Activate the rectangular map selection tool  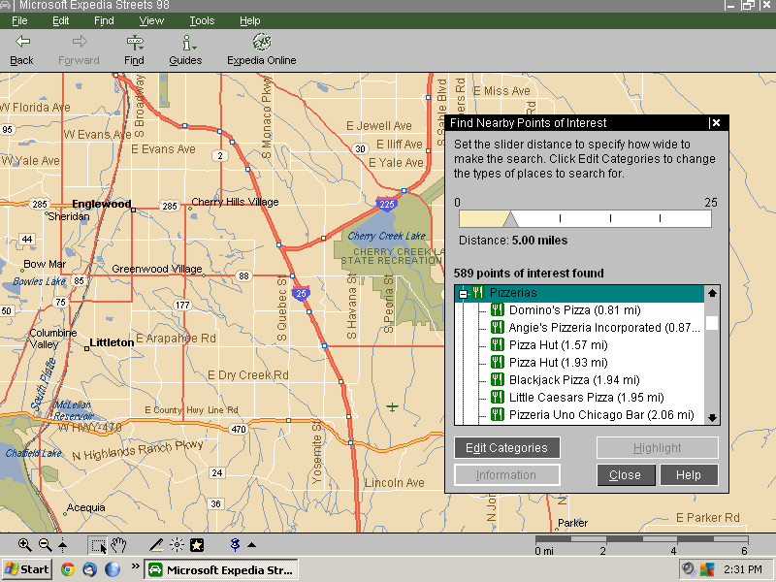point(97,544)
